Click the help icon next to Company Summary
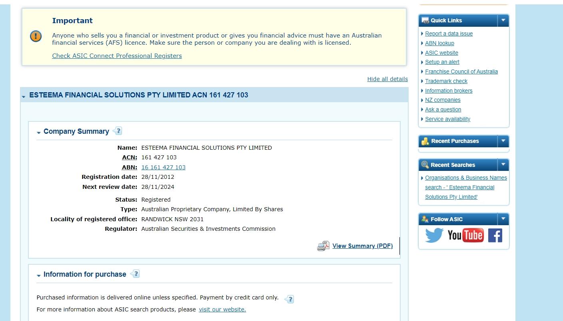 click(x=117, y=131)
